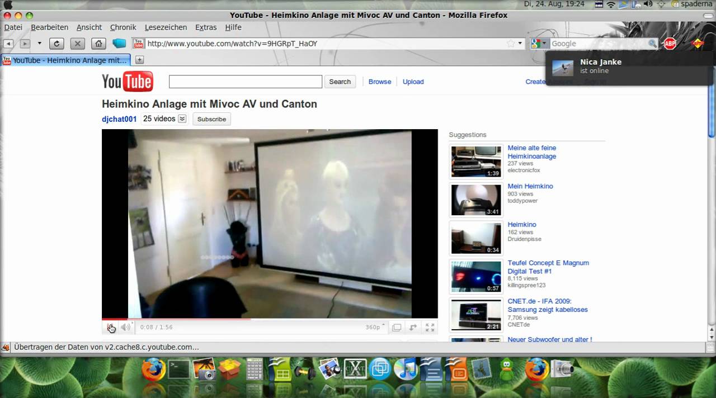
Task: Go forward with Firefox forward arrow
Action: 25,44
